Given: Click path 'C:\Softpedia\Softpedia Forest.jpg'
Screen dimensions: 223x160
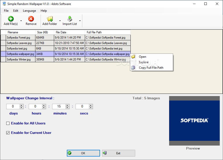Looking at the screenshot, I should (x=108, y=38).
